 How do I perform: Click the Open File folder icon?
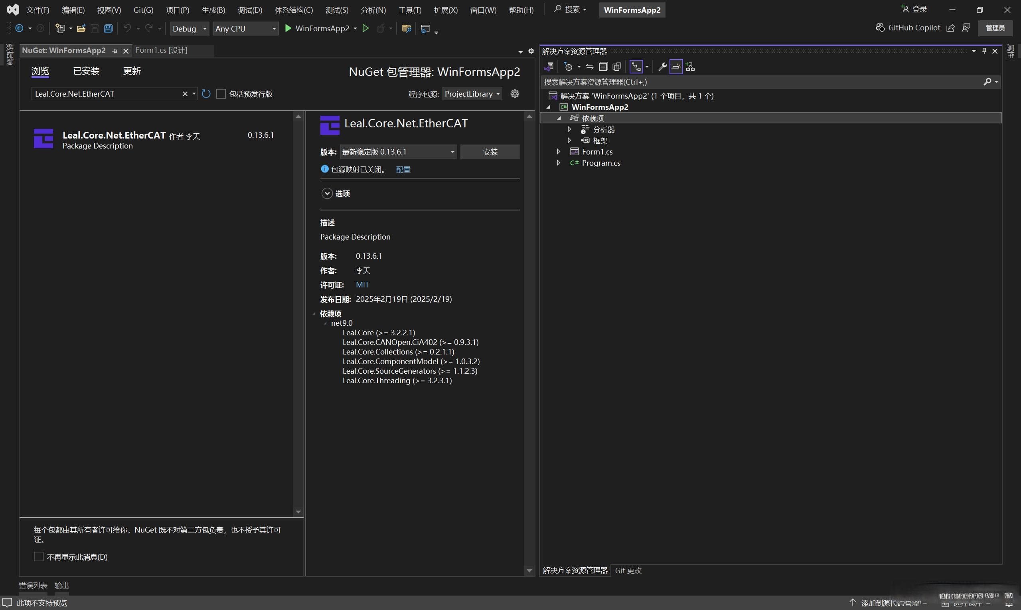click(x=81, y=28)
